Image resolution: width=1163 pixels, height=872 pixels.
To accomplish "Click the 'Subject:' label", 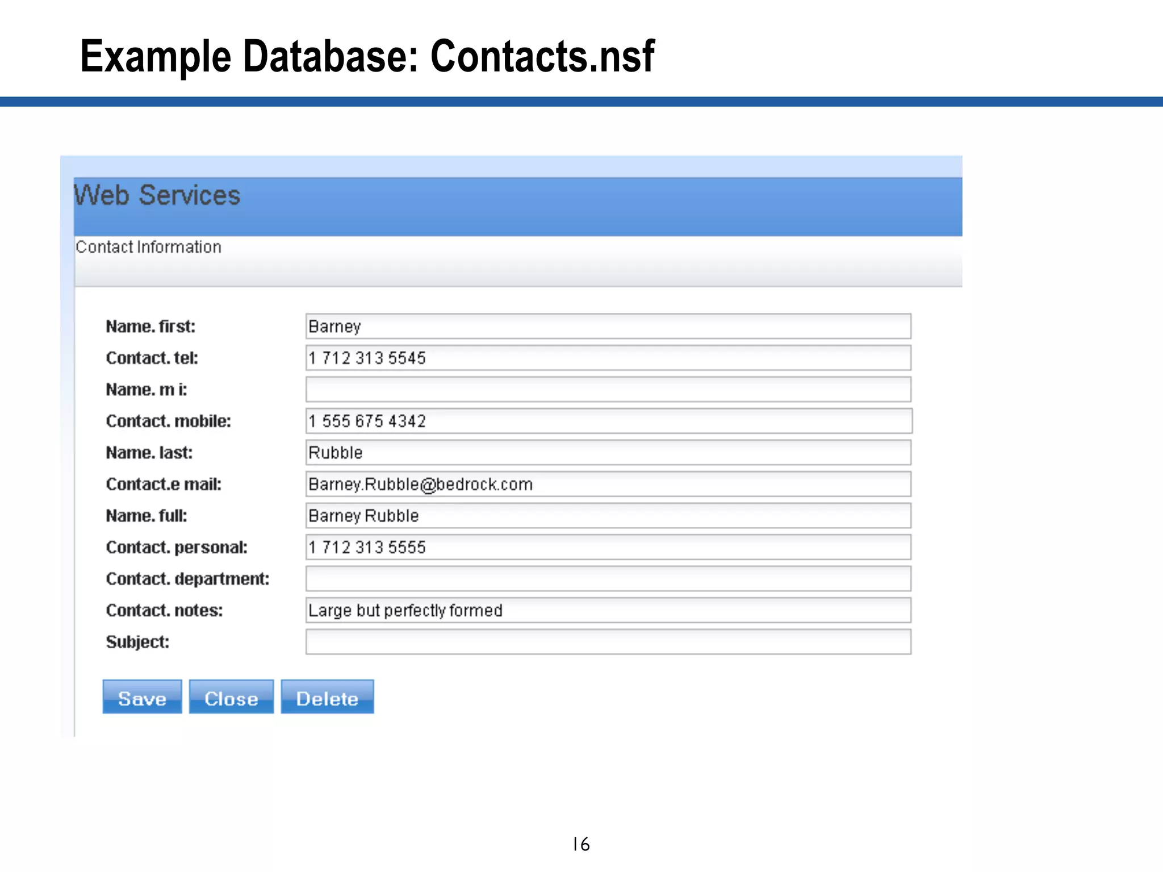I will coord(137,642).
